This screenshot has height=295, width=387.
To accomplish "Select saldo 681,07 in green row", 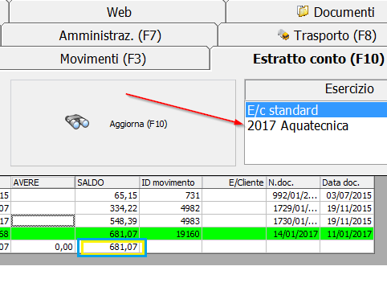I will (108, 234).
